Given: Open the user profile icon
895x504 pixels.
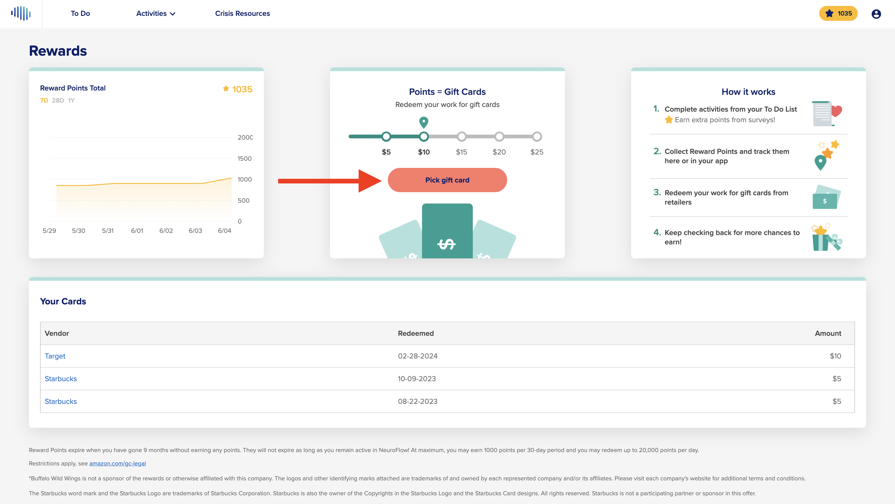Looking at the screenshot, I should coord(876,14).
